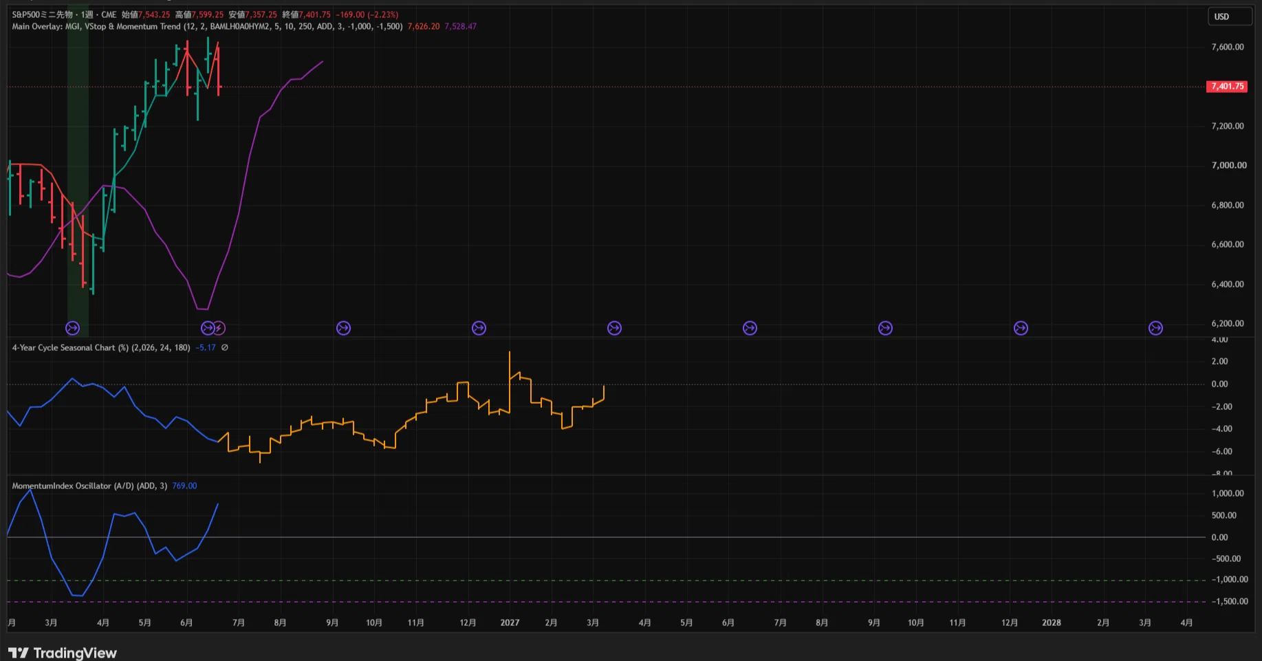Click the purple overlay value 7,528.47

click(461, 26)
